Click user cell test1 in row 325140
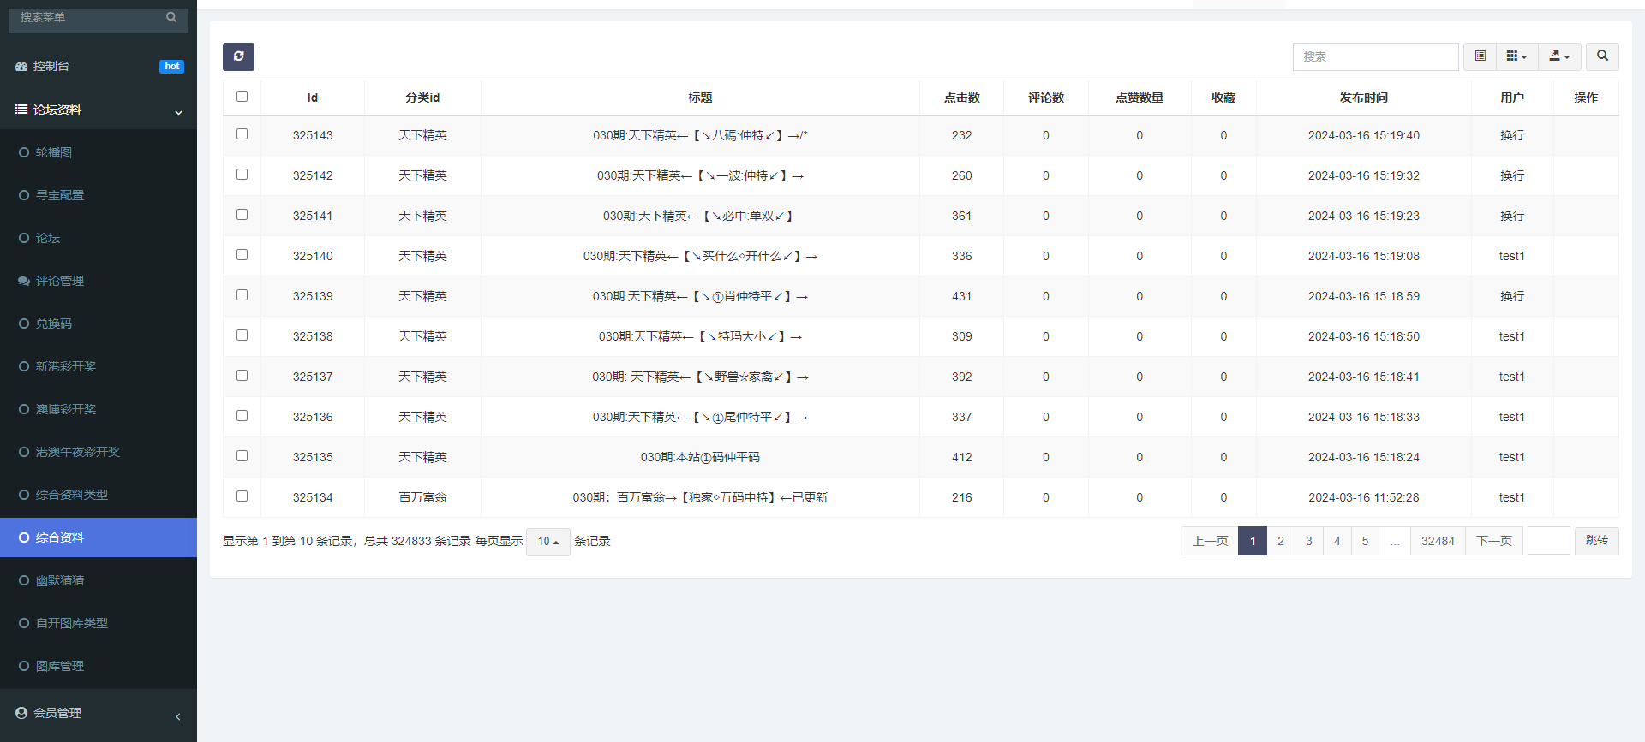Screen dimensions: 1645x742 pos(1511,256)
